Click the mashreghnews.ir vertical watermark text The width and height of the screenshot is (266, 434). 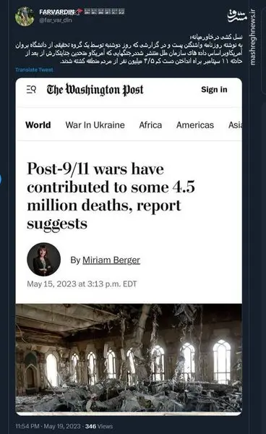[x=253, y=37]
